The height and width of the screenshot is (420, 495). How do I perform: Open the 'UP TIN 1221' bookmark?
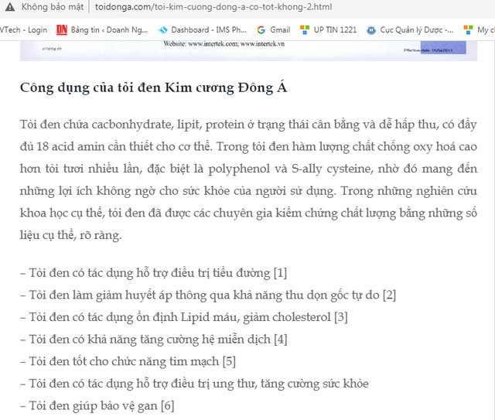(x=335, y=30)
